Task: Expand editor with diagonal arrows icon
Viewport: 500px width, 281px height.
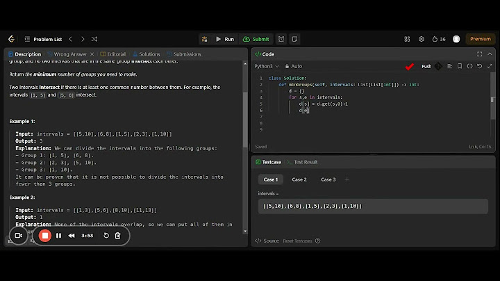Action: [490, 66]
